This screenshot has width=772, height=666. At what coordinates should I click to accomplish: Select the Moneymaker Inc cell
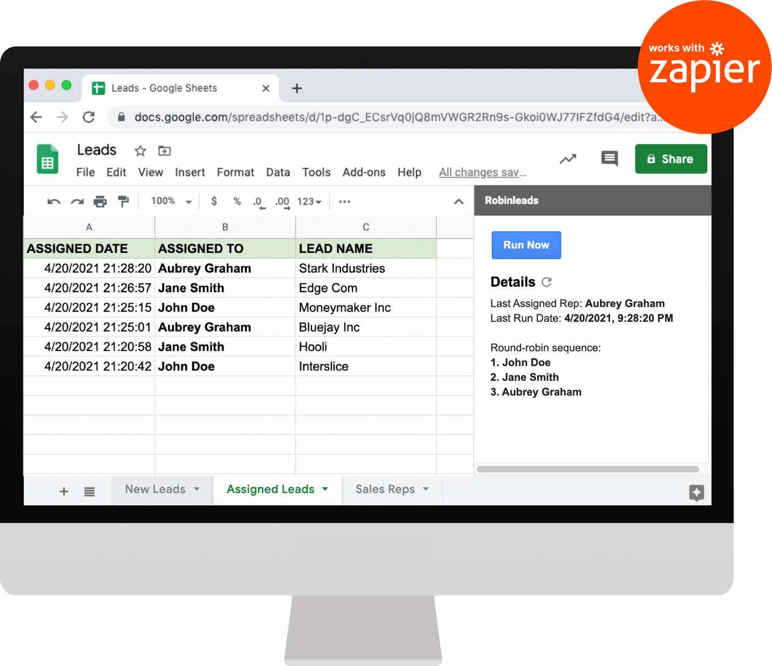point(366,307)
